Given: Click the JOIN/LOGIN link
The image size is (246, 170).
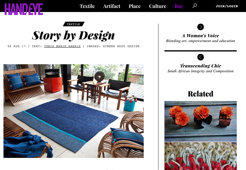Looking at the screenshot, I should click(227, 6).
